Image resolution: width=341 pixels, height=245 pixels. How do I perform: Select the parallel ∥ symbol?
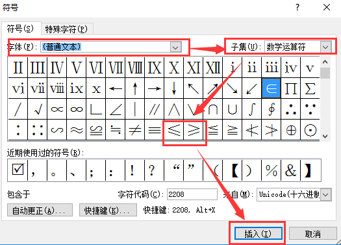(155, 109)
